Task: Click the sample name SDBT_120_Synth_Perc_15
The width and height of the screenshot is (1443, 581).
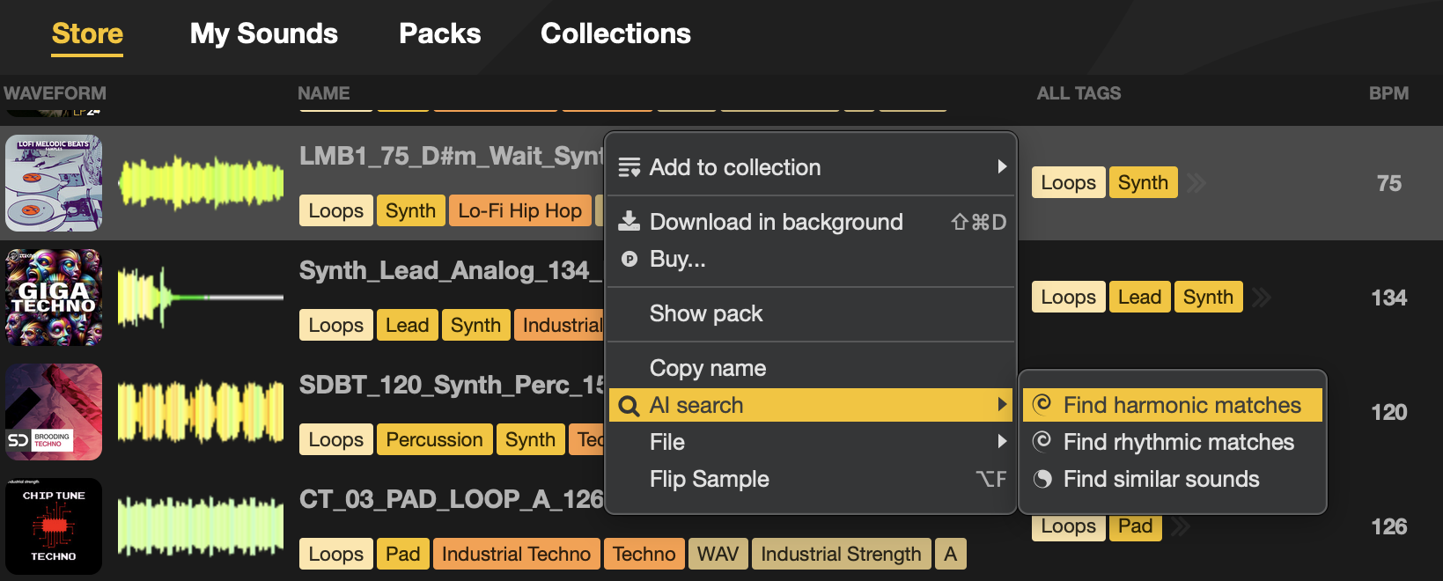Action: 452,385
